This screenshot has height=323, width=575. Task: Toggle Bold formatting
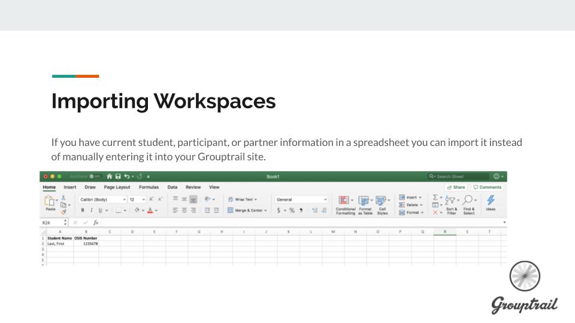[x=83, y=211]
